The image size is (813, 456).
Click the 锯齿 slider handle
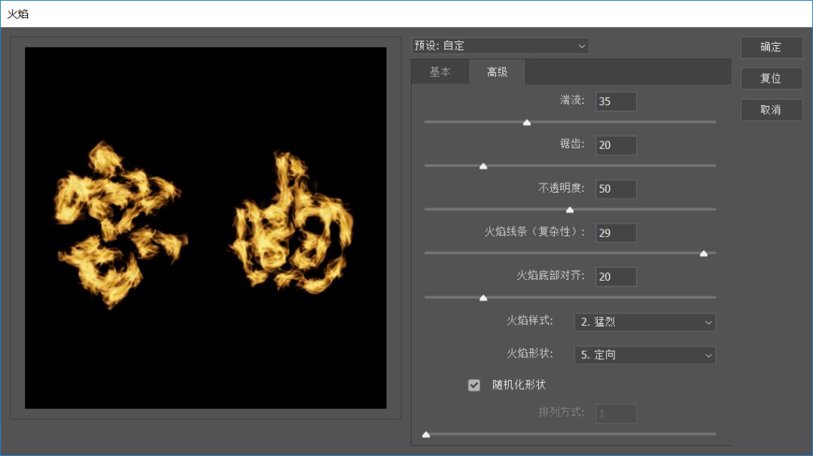(x=483, y=166)
